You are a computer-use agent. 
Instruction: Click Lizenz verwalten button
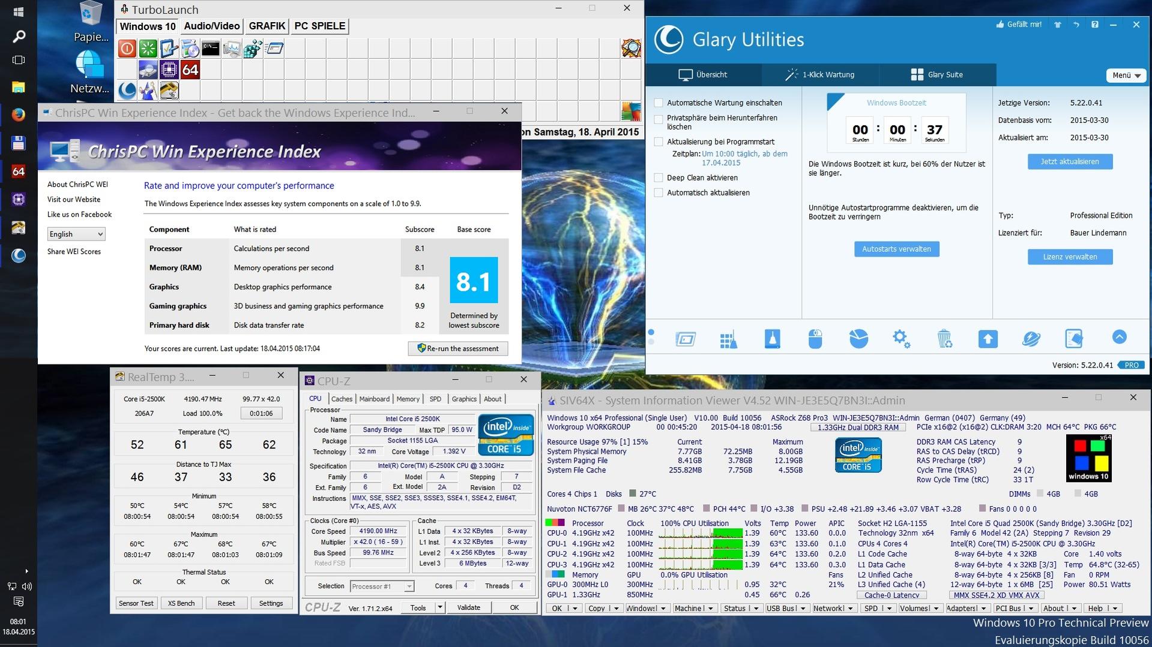coord(1070,257)
